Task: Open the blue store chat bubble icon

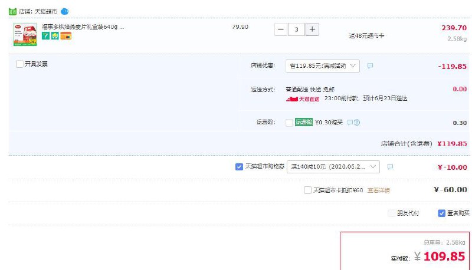Action: coord(64,11)
